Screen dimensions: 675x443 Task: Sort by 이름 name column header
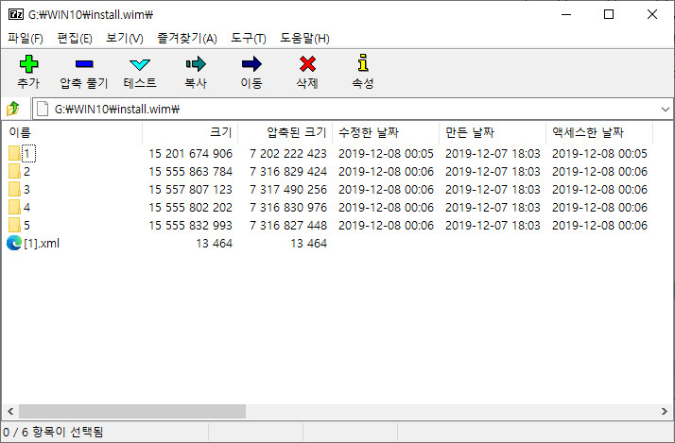pos(72,132)
